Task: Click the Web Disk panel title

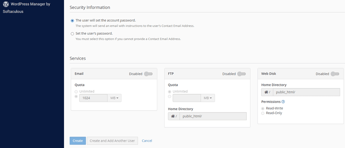Action: pos(269,74)
